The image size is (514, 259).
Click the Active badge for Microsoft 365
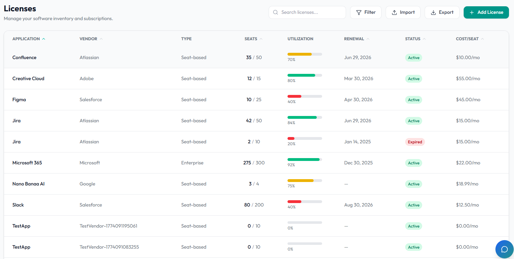pos(414,163)
